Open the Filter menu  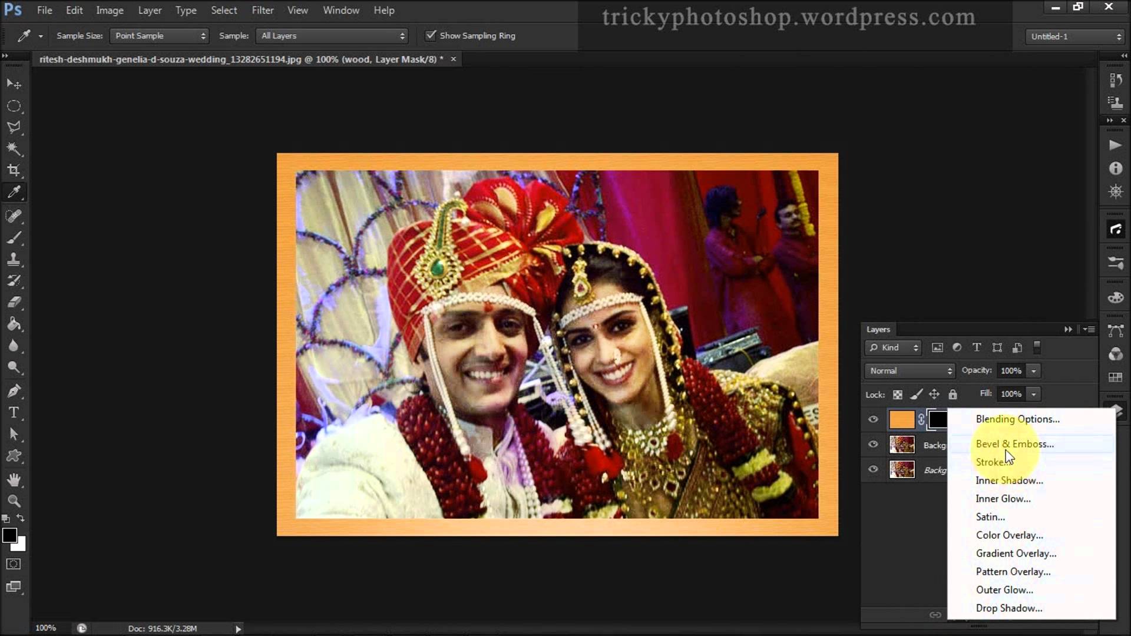(263, 10)
